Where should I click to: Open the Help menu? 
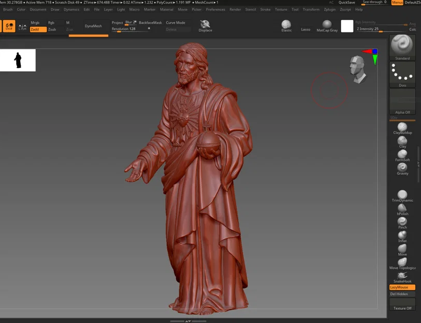tap(359, 9)
